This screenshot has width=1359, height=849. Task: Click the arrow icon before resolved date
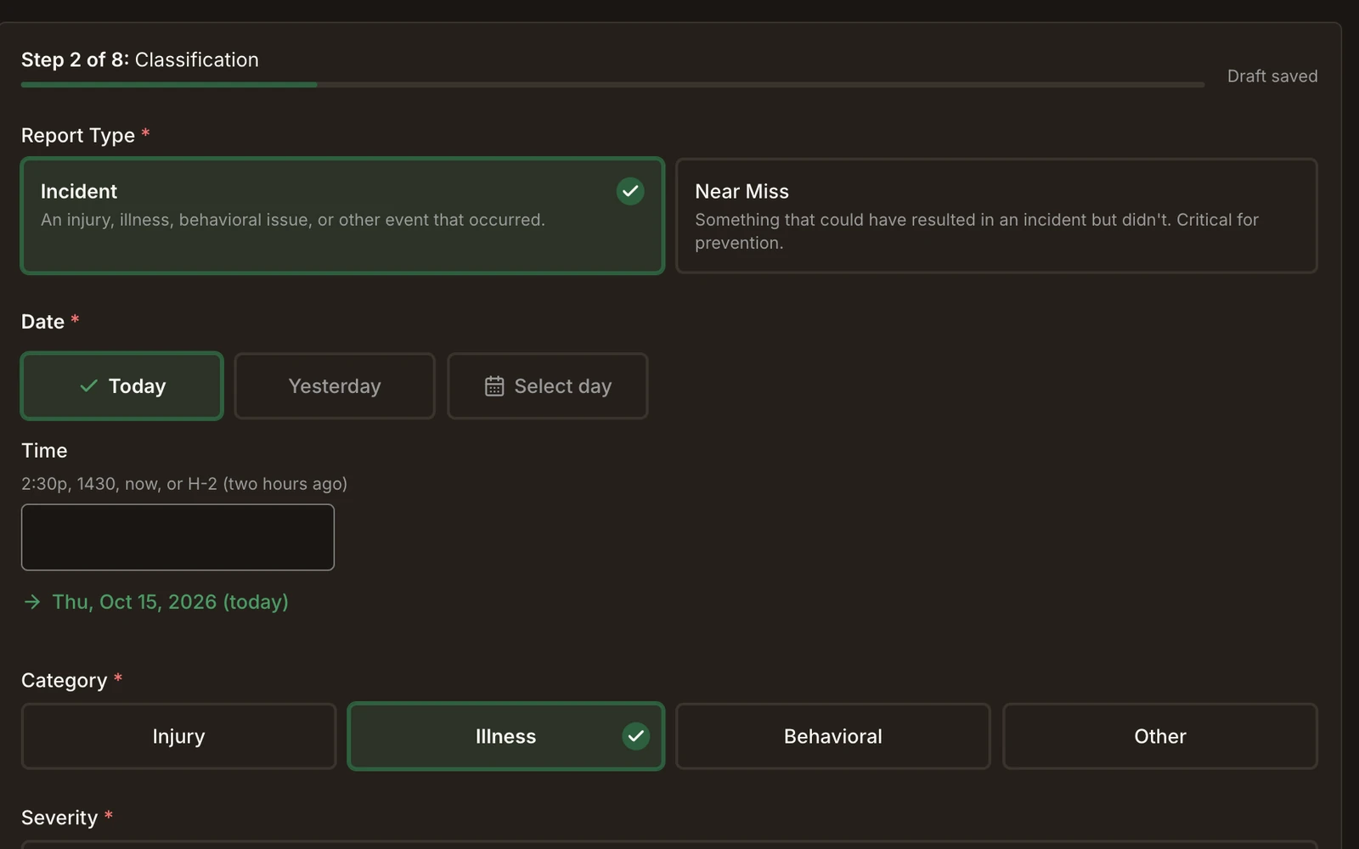[32, 602]
